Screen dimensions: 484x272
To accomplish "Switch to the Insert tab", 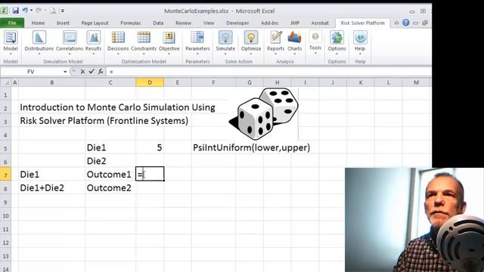I will (63, 23).
